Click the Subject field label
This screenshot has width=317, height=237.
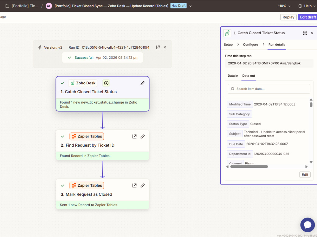(235, 134)
